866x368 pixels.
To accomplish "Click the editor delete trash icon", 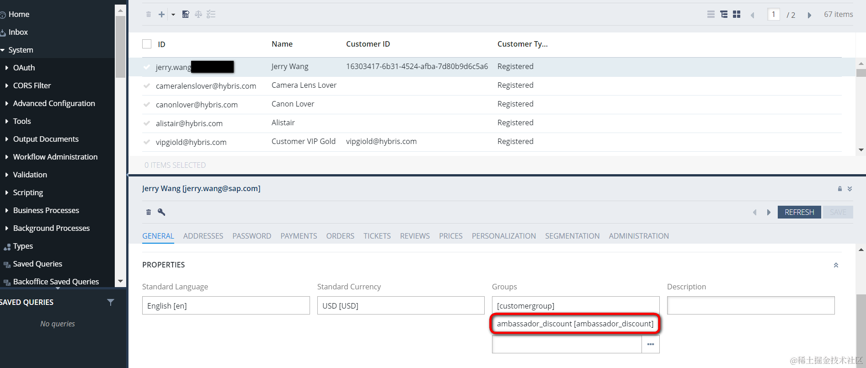I will [x=149, y=212].
